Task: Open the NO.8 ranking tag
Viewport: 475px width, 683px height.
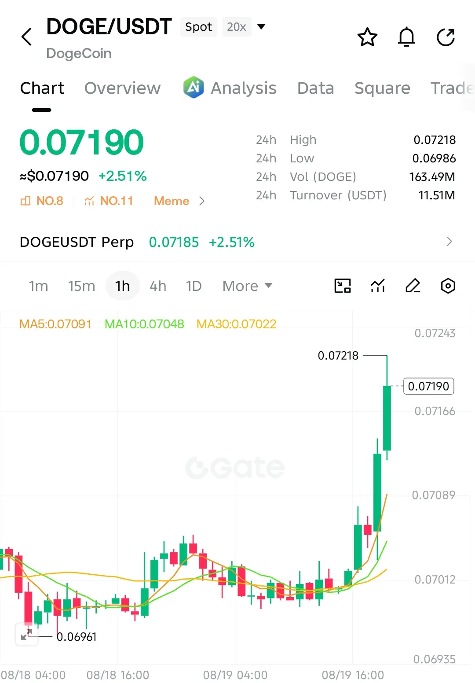Action: point(42,201)
